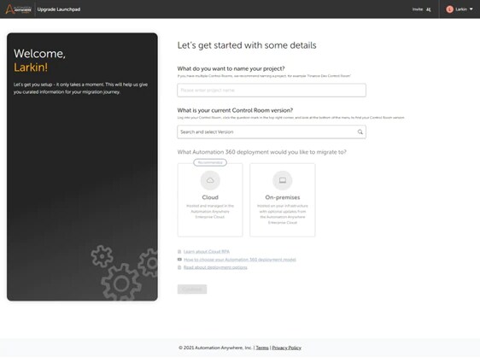Open the Read about deployment options link
Image resolution: width=480 pixels, height=363 pixels.
pos(215,267)
